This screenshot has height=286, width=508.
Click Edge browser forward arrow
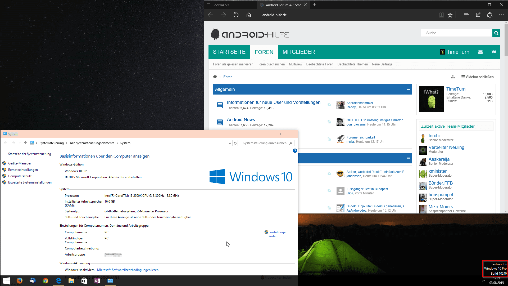pos(223,15)
